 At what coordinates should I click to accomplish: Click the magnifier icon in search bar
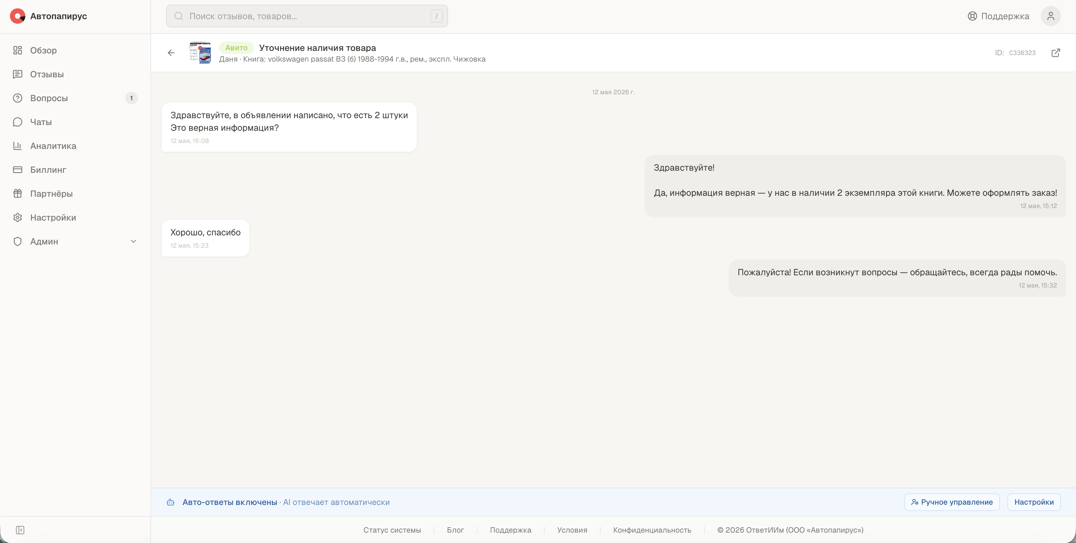coord(179,16)
